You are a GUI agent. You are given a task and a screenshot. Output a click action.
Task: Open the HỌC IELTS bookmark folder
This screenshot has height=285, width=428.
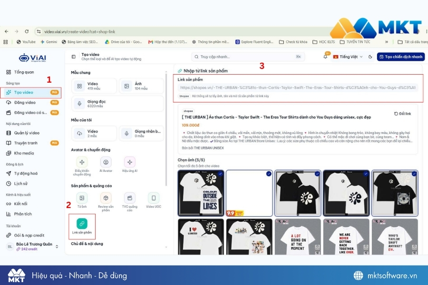click(x=323, y=42)
